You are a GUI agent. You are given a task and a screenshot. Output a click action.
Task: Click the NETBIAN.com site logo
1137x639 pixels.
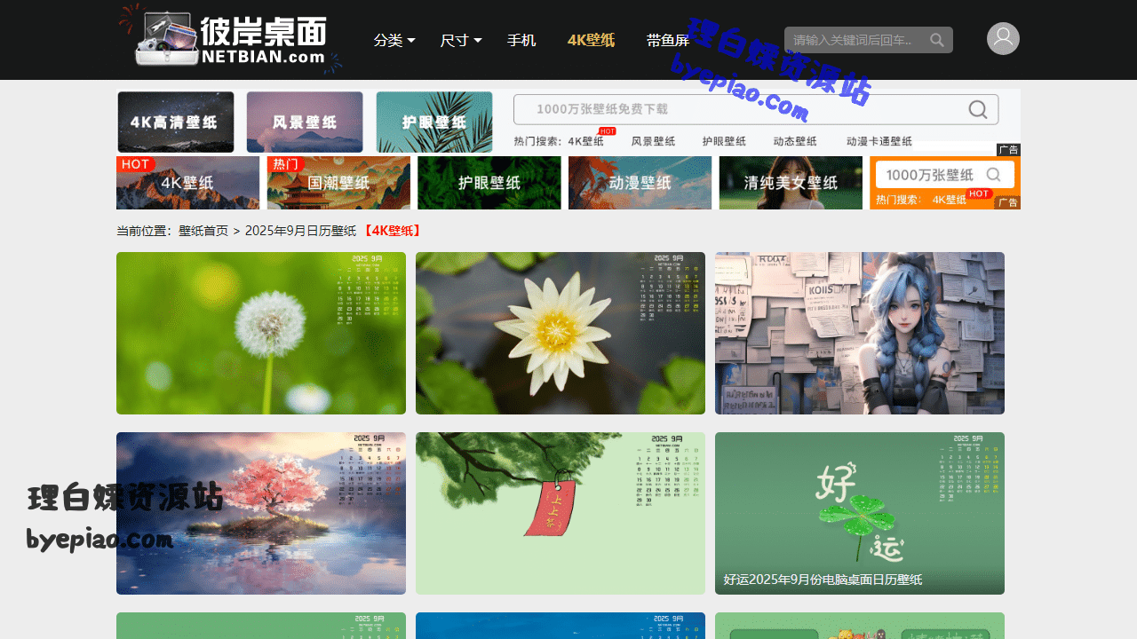click(231, 39)
